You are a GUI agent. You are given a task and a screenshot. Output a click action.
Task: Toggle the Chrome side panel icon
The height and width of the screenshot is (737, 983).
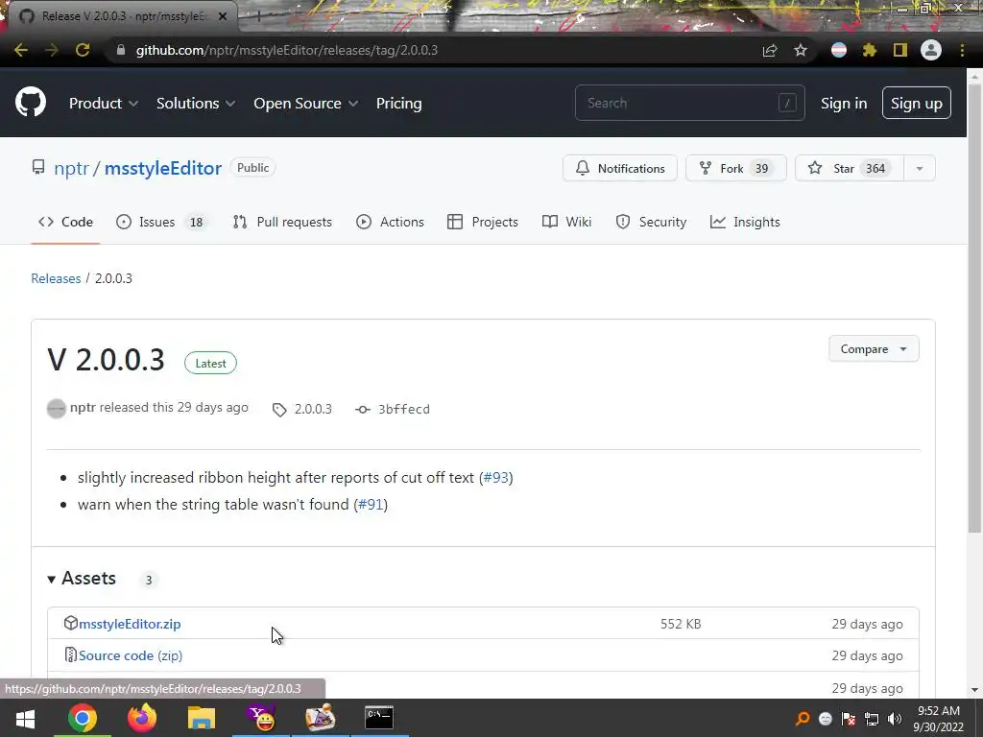click(900, 50)
